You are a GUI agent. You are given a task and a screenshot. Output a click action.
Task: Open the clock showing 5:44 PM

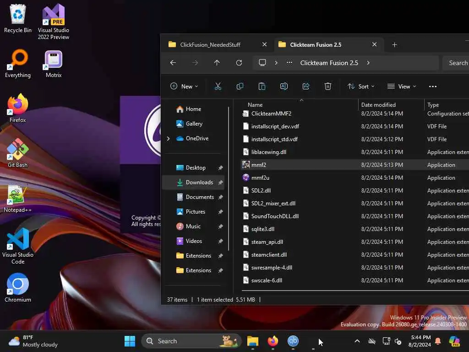[x=420, y=341]
